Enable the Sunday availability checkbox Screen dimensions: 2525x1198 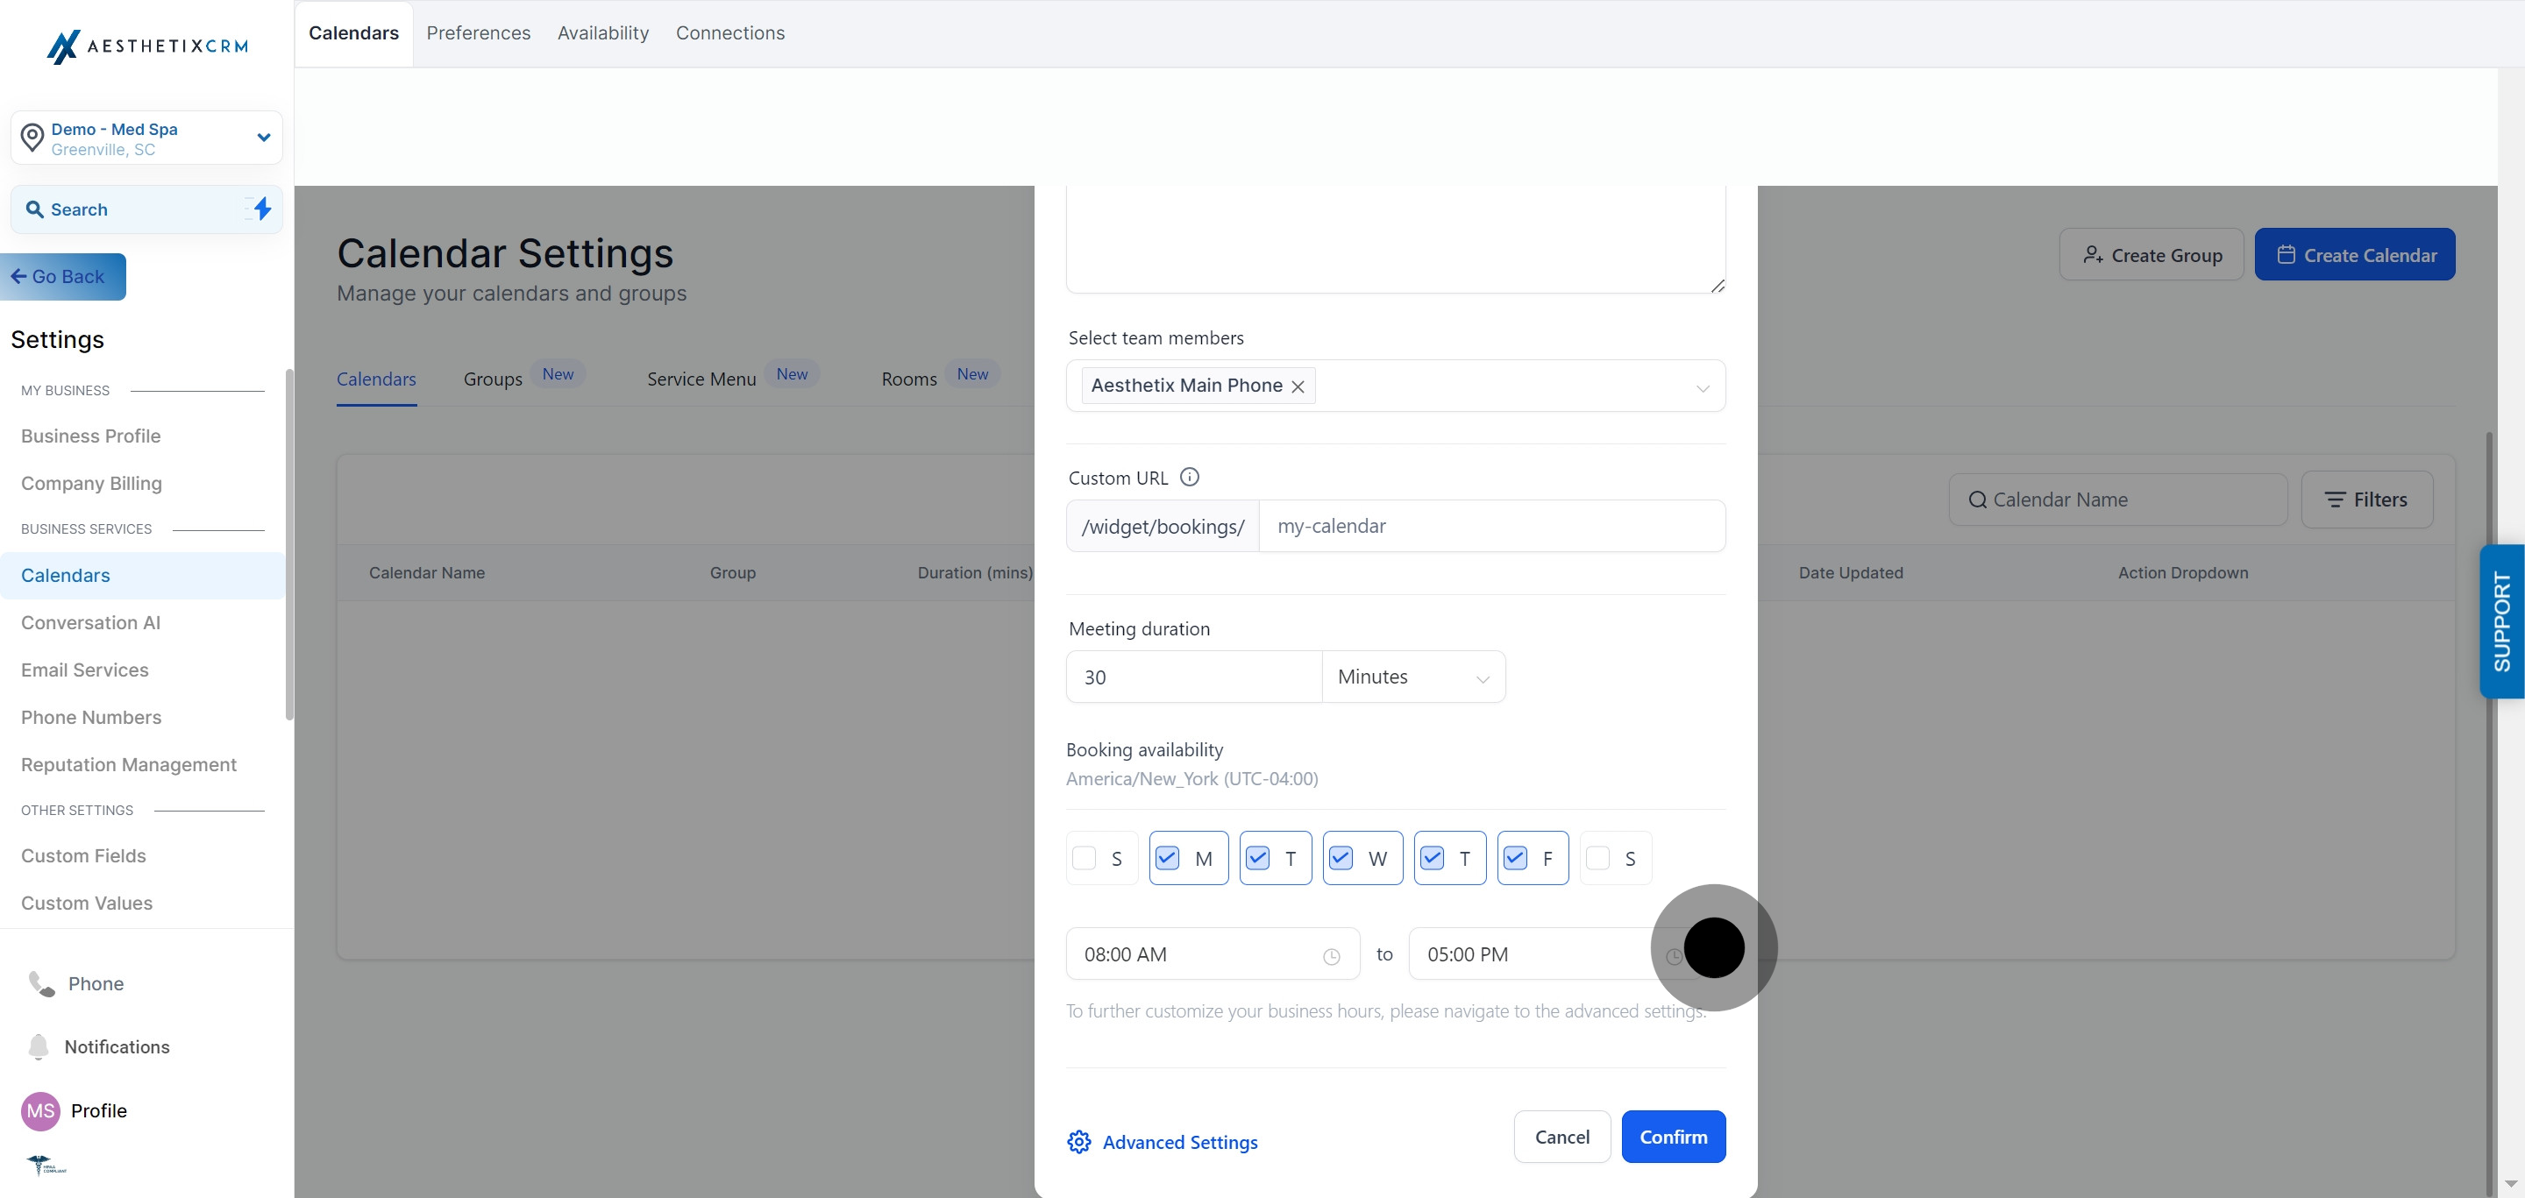1085,858
